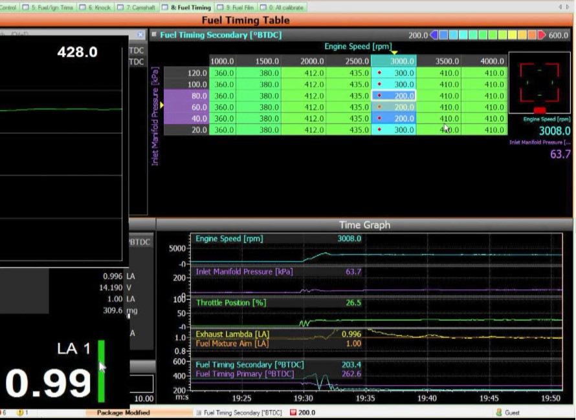Open the 9: Fuel Film tab

[x=236, y=7]
